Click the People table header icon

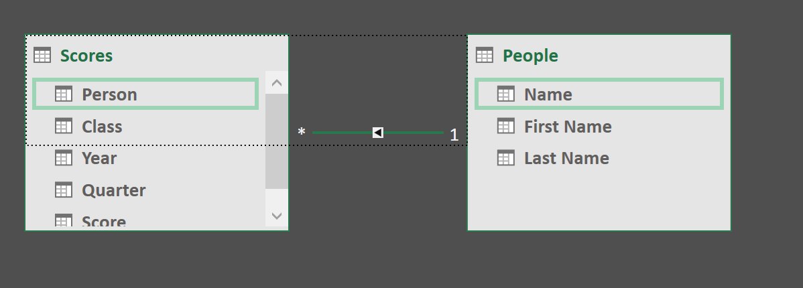tap(485, 55)
